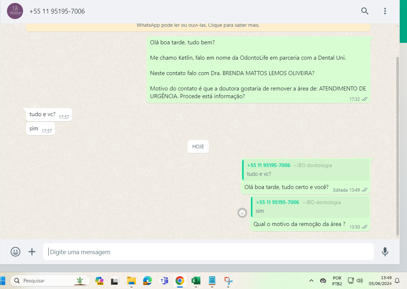The width and height of the screenshot is (407, 289).
Task: Open File Explorer from the taskbar
Action: coord(132,281)
